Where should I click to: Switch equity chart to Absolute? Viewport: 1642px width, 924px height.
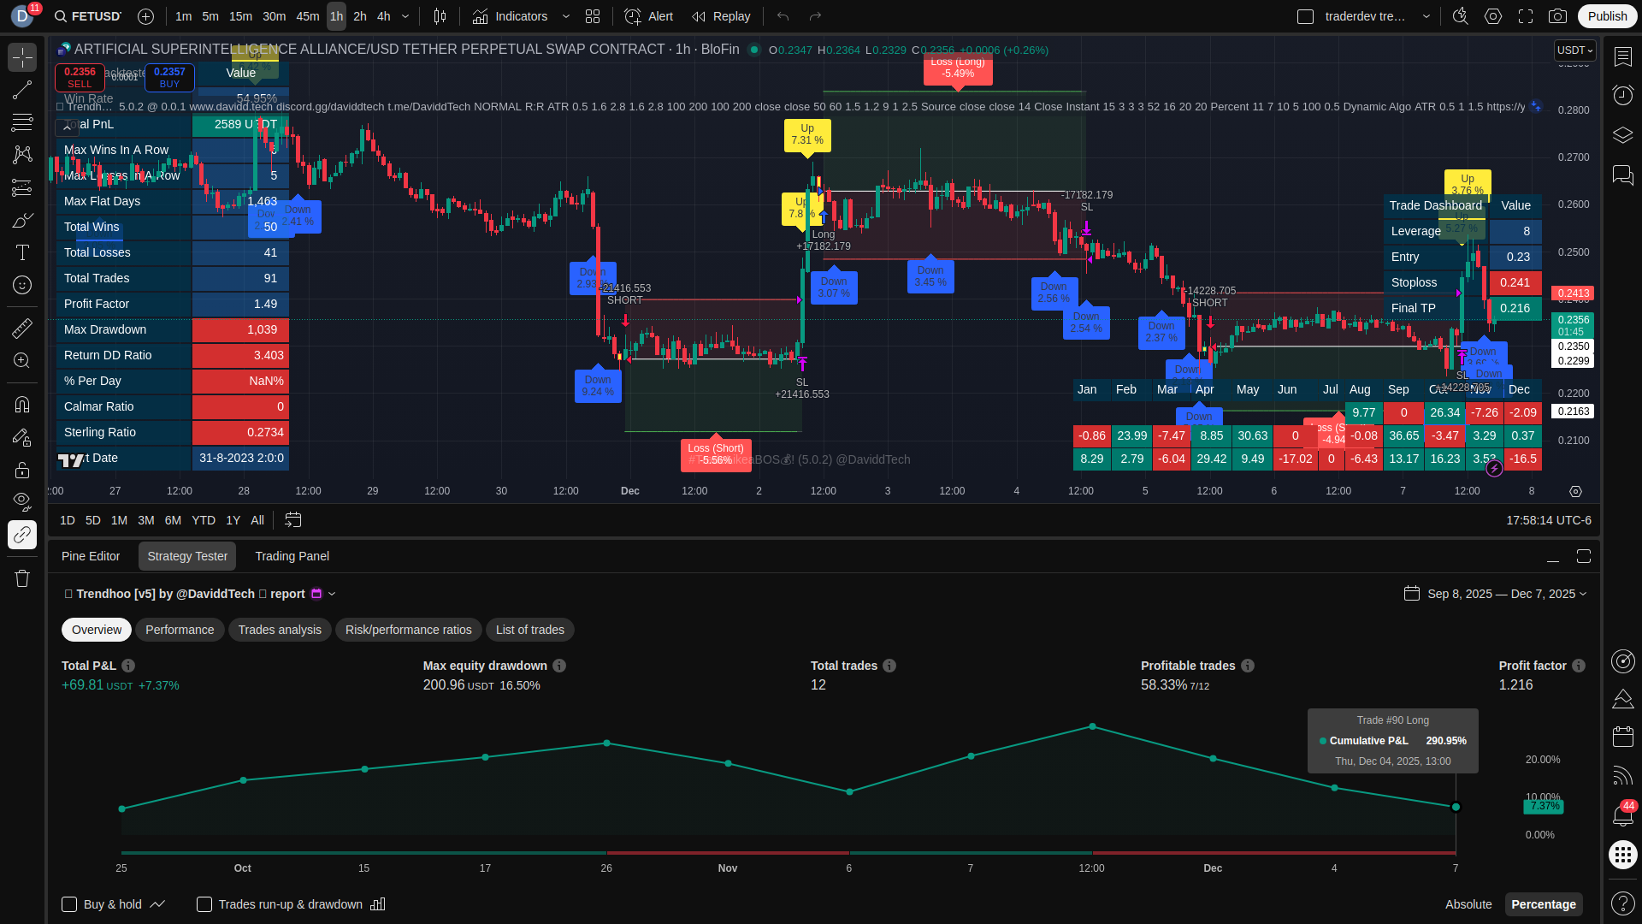click(1468, 904)
